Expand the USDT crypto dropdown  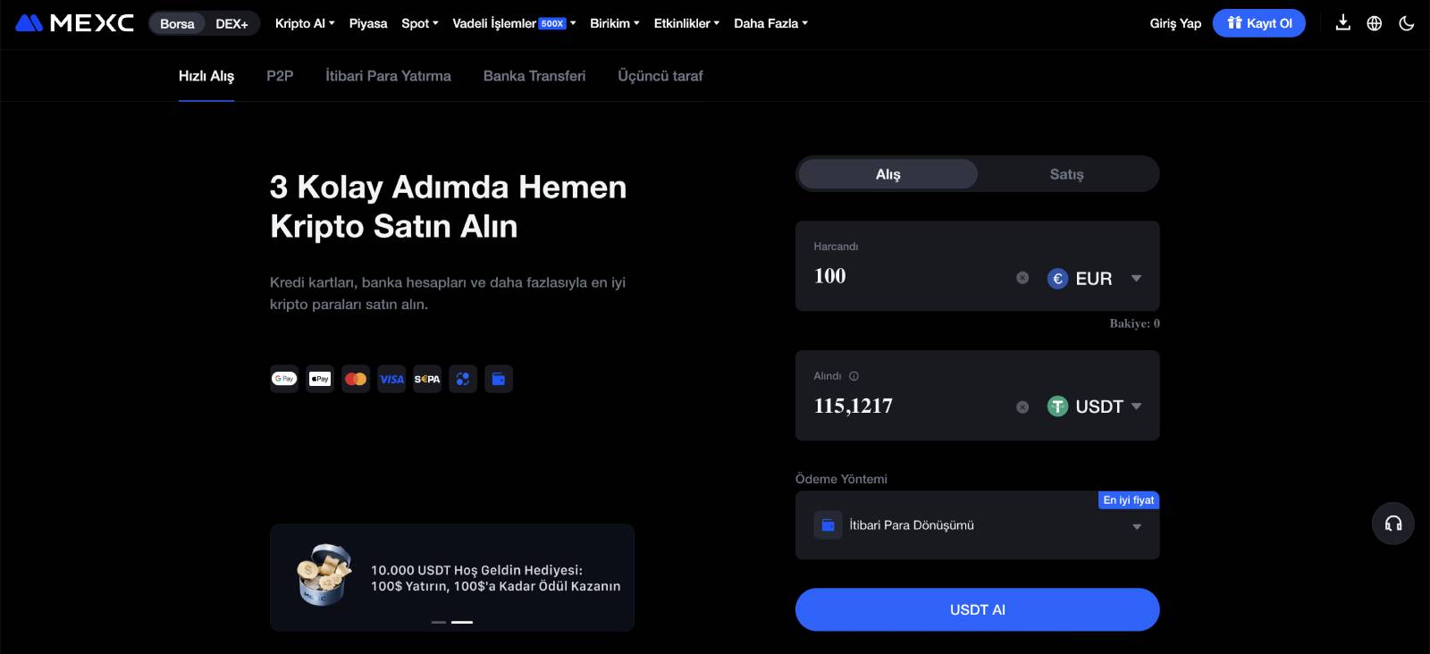coord(1136,407)
